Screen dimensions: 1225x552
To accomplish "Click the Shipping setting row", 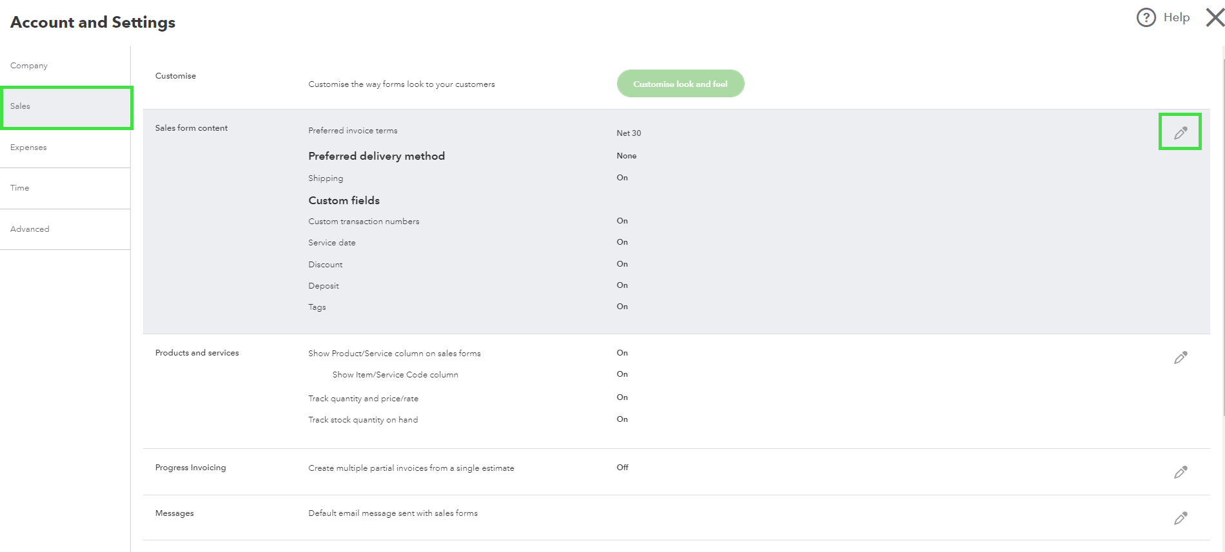I will tap(326, 178).
